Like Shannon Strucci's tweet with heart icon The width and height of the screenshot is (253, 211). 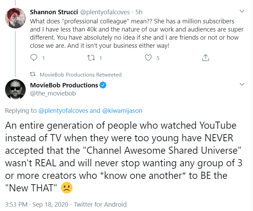[148, 58]
